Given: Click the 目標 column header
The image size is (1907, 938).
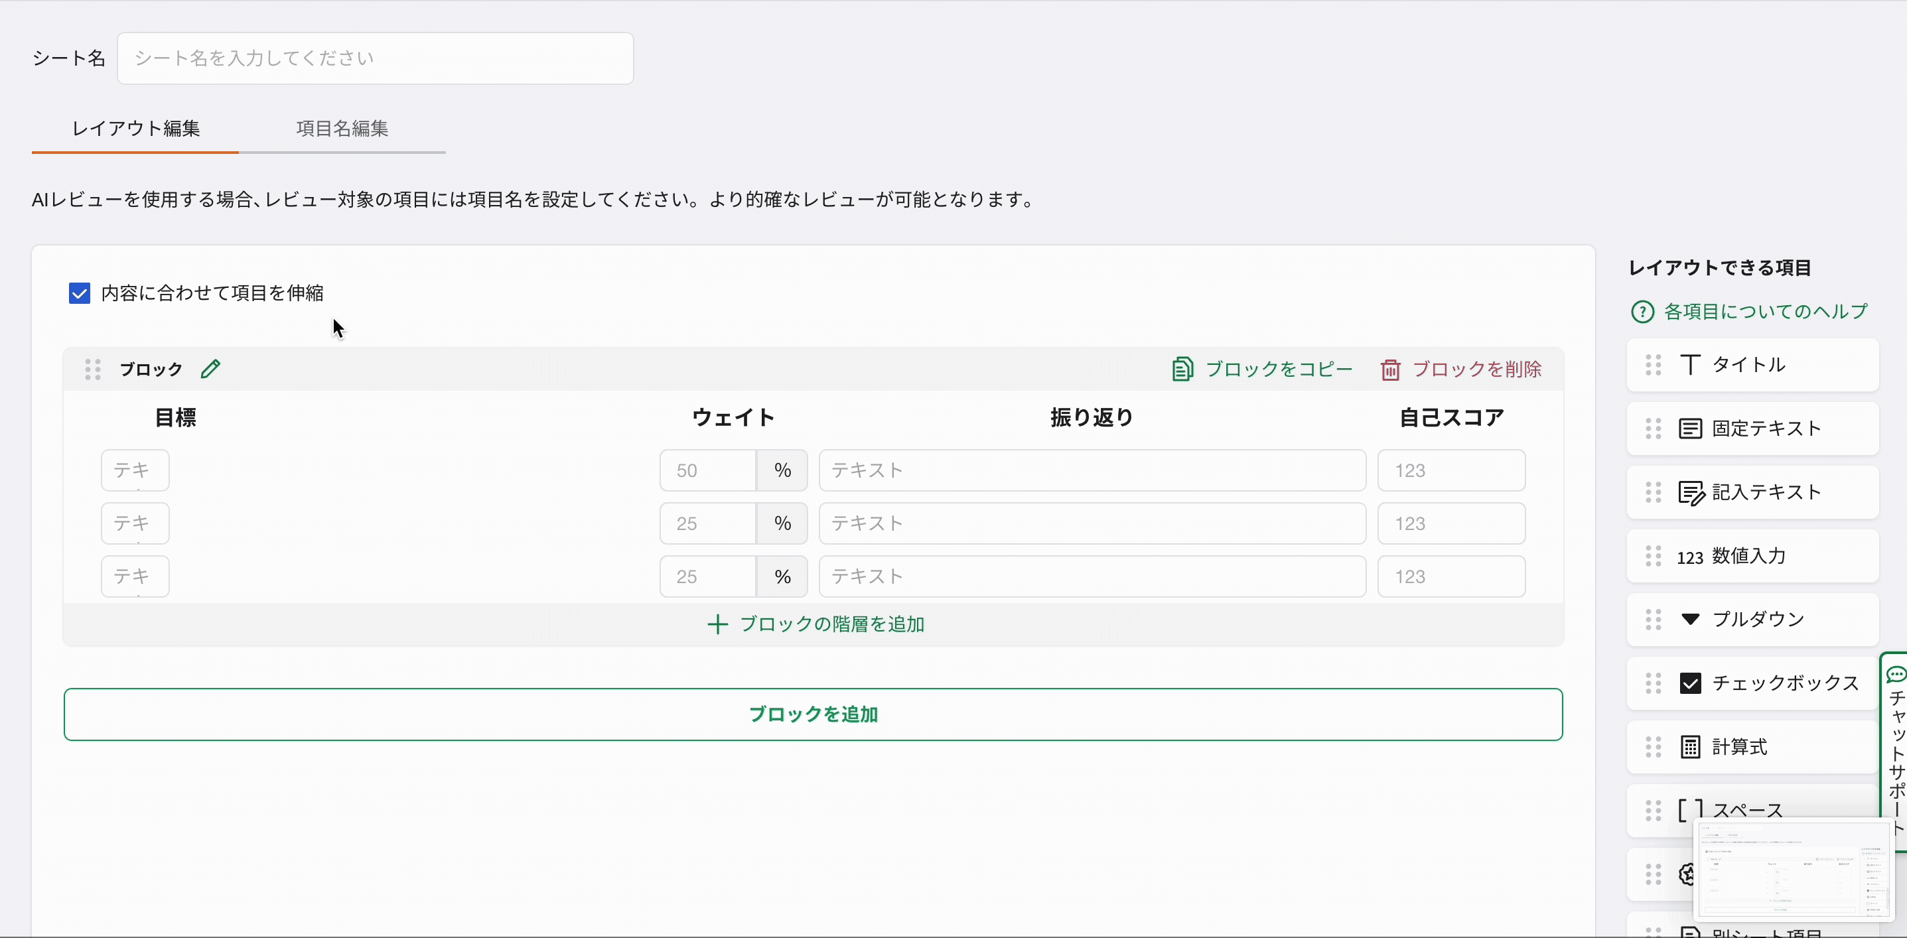Looking at the screenshot, I should click(x=175, y=417).
